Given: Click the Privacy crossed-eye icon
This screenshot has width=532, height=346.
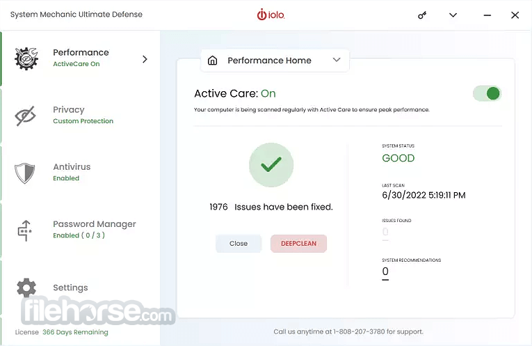Looking at the screenshot, I should [x=26, y=116].
